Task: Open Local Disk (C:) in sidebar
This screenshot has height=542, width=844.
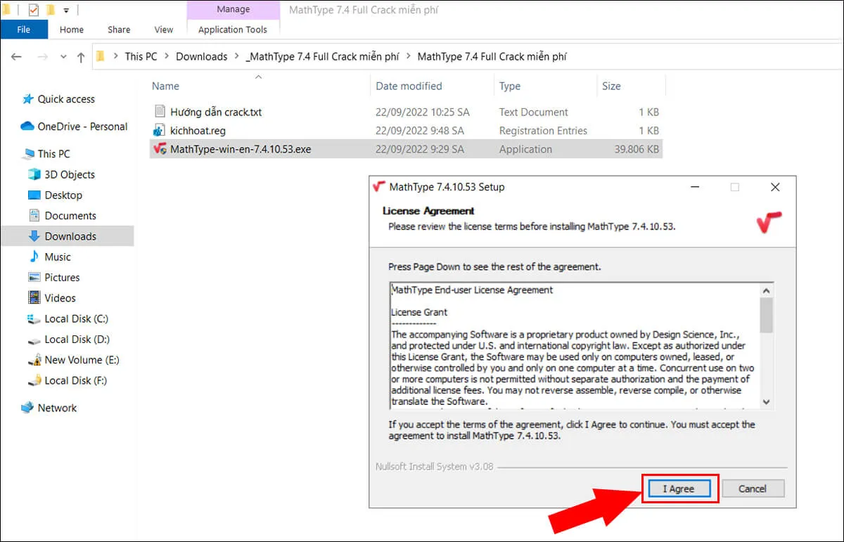Action: pyautogui.click(x=76, y=318)
